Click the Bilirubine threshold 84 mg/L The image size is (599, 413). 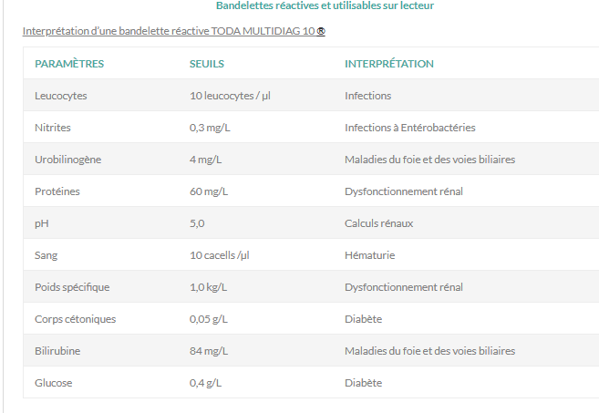tap(209, 351)
